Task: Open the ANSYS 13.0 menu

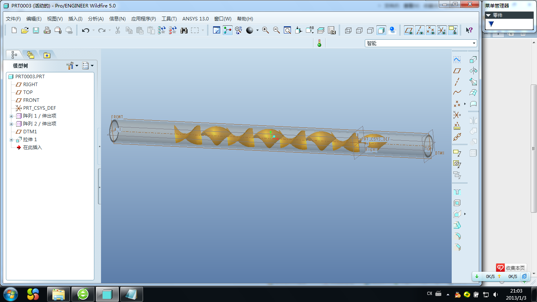Action: coord(195,18)
